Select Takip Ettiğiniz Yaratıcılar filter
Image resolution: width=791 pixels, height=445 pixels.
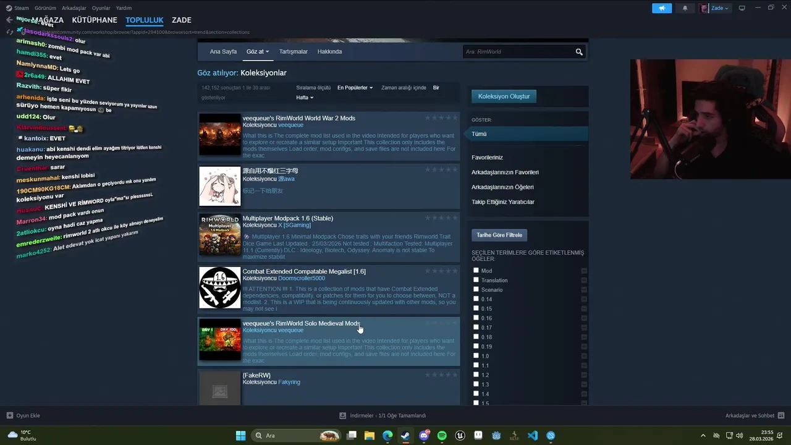coord(502,202)
